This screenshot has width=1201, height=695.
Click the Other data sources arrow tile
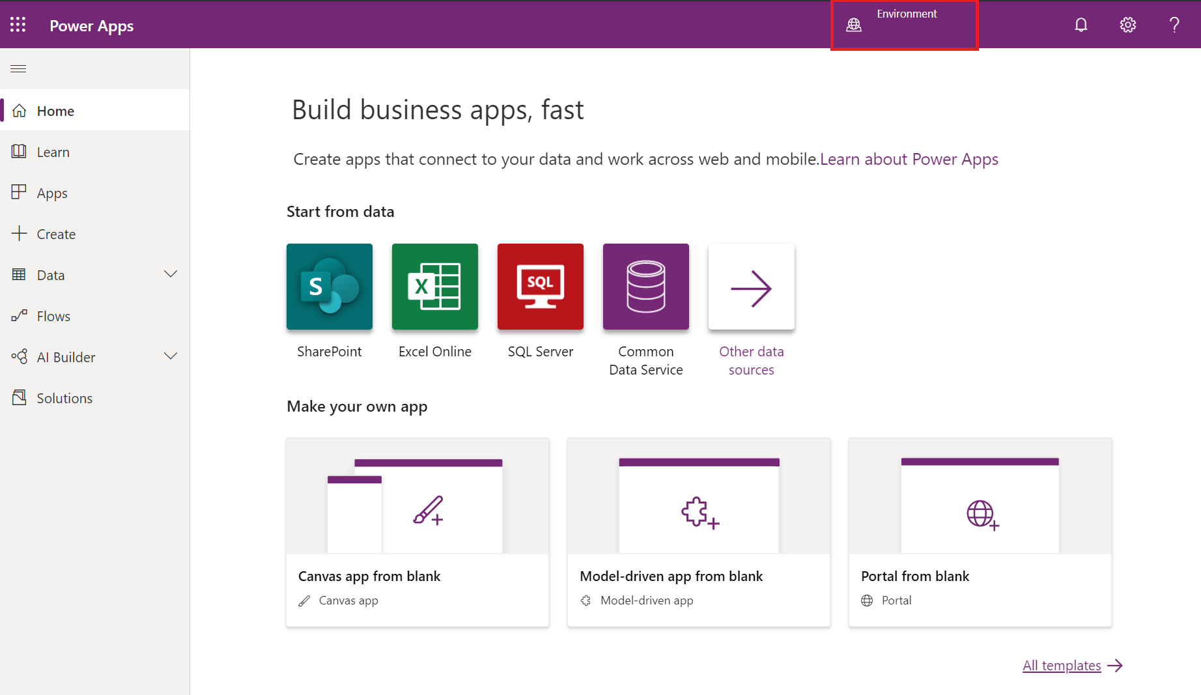point(752,287)
